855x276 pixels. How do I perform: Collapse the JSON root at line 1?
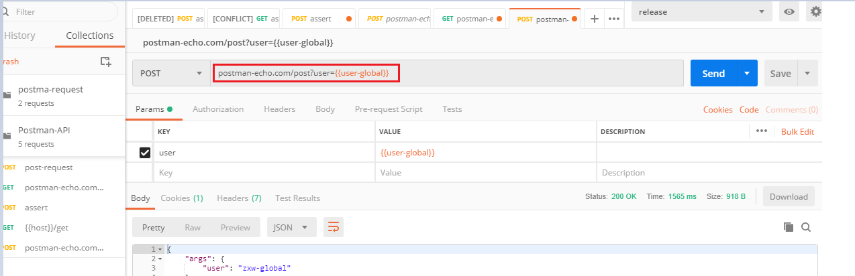coord(160,249)
